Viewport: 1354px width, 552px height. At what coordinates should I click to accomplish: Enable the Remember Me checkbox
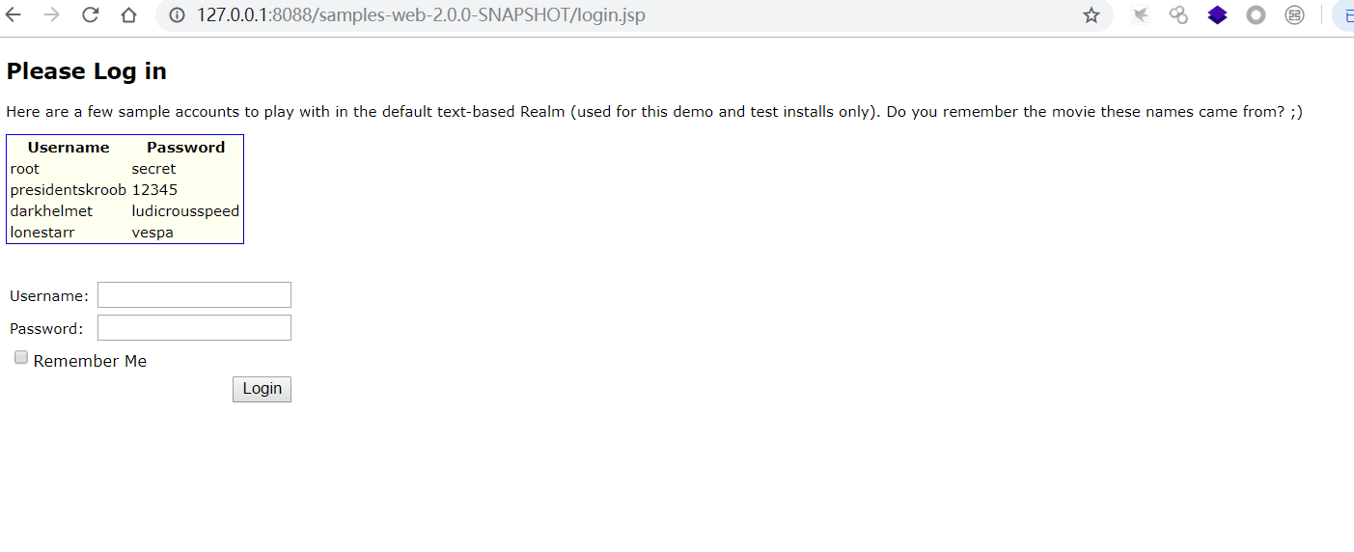click(x=21, y=358)
